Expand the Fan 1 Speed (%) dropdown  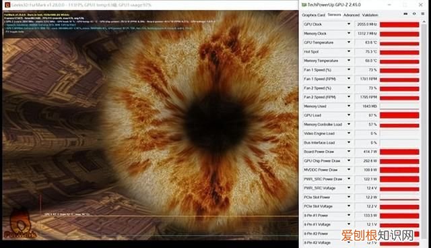(x=349, y=70)
